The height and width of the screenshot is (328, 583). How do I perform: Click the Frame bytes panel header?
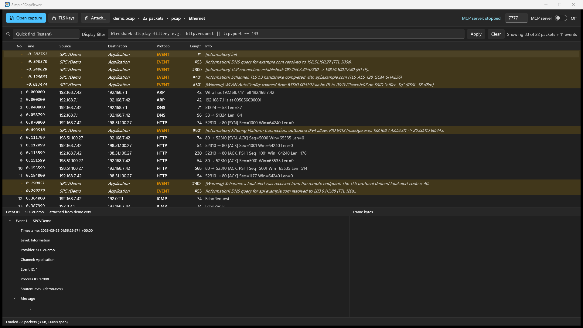tap(363, 212)
